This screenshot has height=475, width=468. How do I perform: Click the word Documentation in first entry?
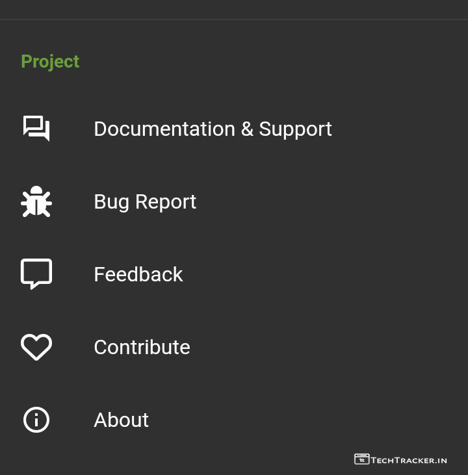(x=164, y=129)
